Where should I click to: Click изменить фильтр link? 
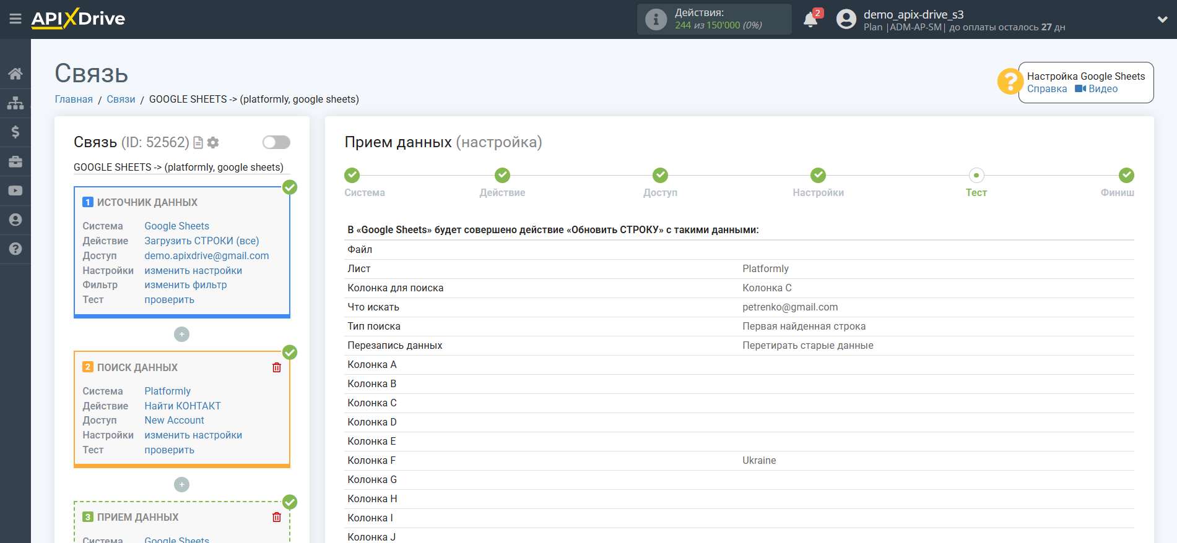pyautogui.click(x=186, y=284)
